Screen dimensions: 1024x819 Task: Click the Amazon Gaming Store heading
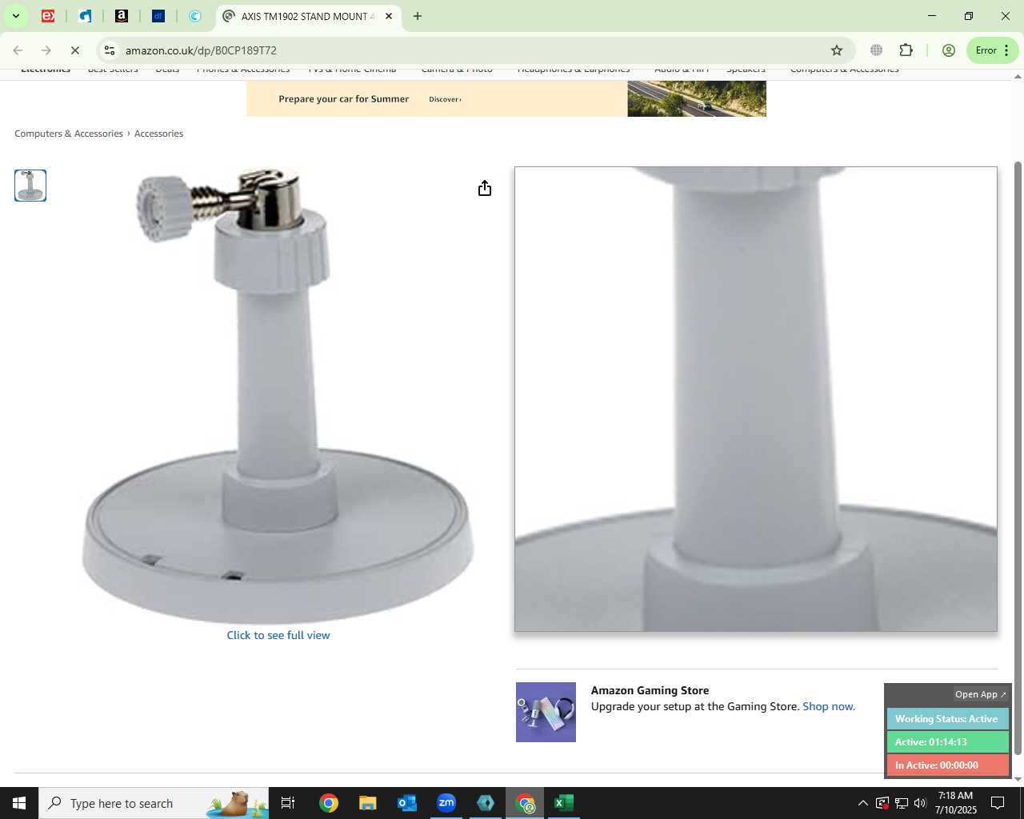pos(650,690)
